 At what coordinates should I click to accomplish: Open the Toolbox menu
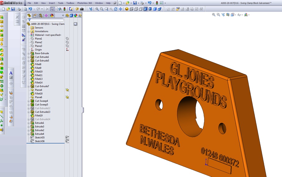[x=70, y=3]
